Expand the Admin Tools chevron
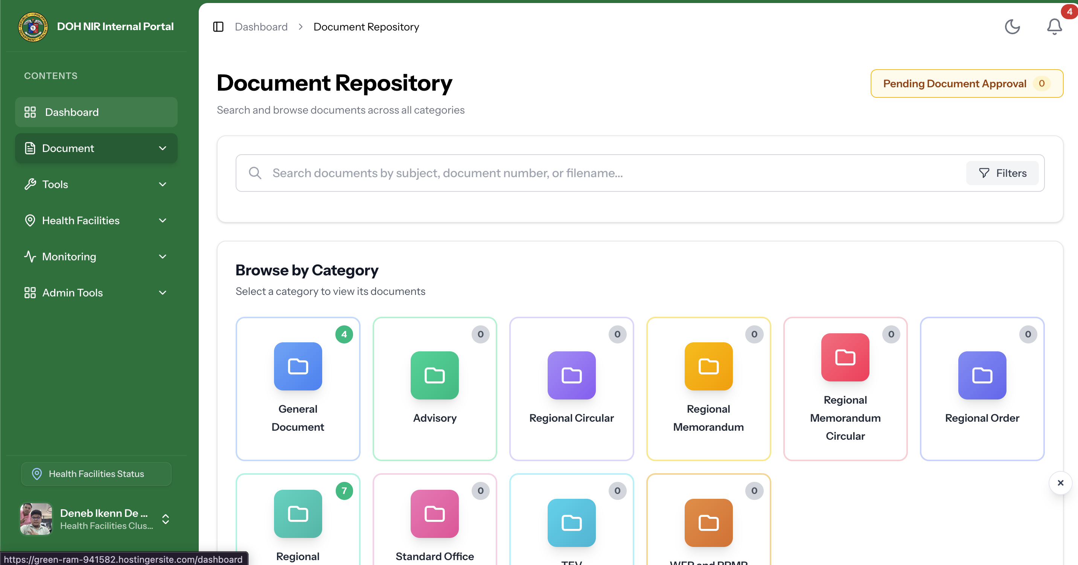The width and height of the screenshot is (1078, 565). (163, 293)
